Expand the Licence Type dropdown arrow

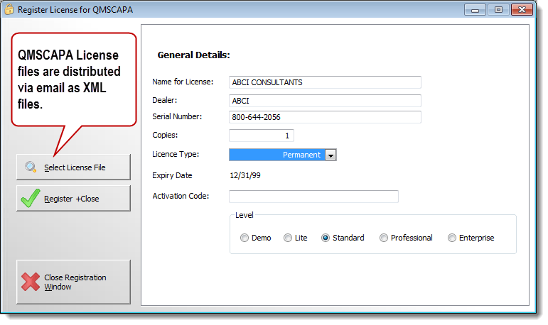pyautogui.click(x=331, y=155)
